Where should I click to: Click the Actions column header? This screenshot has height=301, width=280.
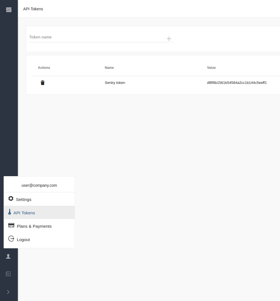click(x=44, y=67)
